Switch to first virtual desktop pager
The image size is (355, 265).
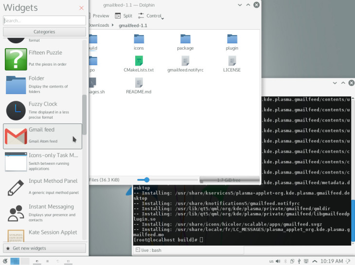[x=15, y=261]
